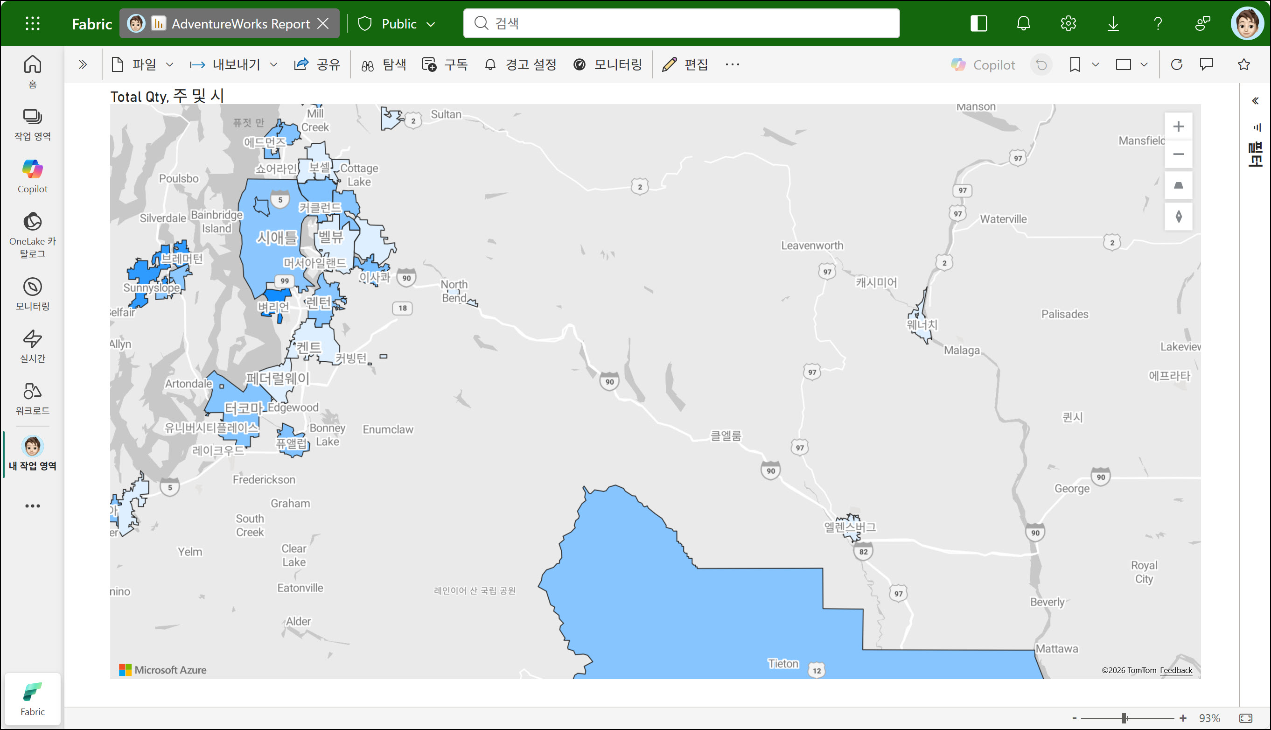Open the TomTom Feedback link
1271x730 pixels.
click(x=1175, y=670)
